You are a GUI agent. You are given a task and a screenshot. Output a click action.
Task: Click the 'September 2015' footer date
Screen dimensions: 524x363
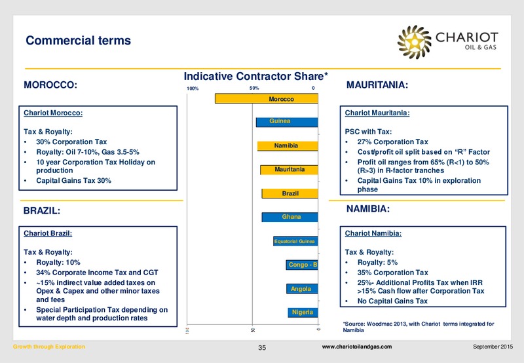pyautogui.click(x=493, y=347)
